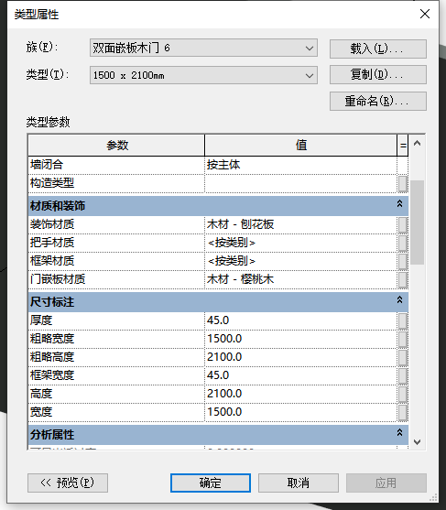Click the 粗略宽度 value 1500.0

tap(300, 339)
